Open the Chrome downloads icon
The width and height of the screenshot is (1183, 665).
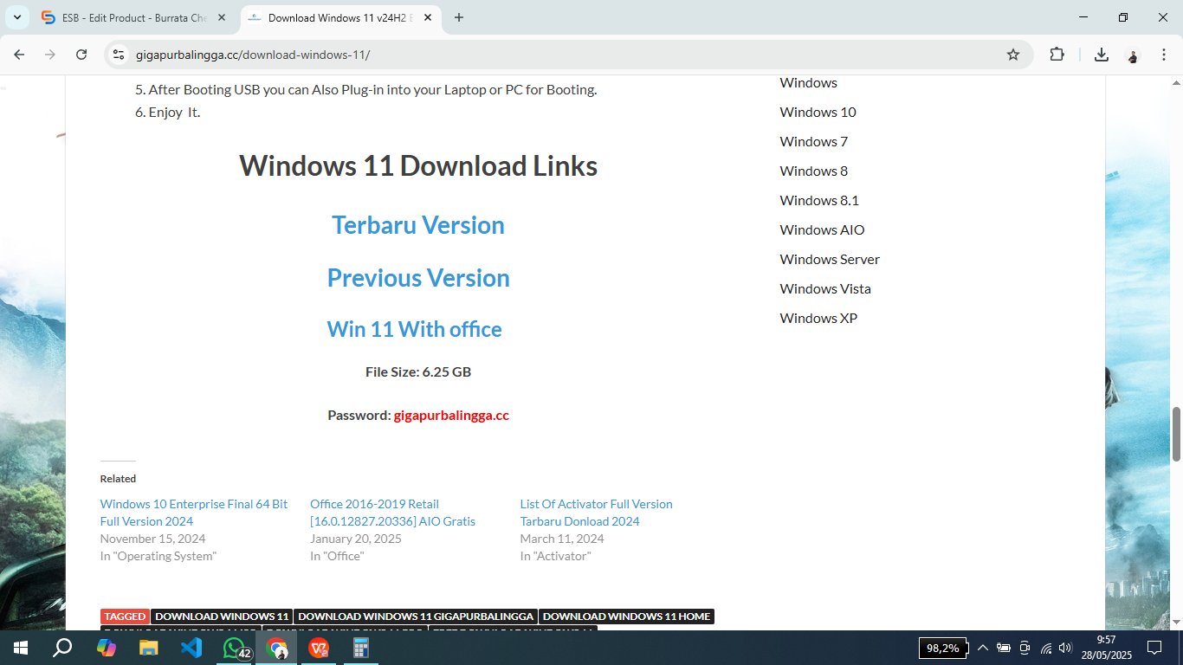1101,55
